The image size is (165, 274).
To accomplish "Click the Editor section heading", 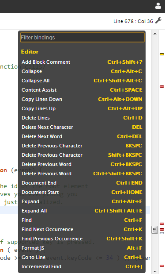I will click(30, 52).
